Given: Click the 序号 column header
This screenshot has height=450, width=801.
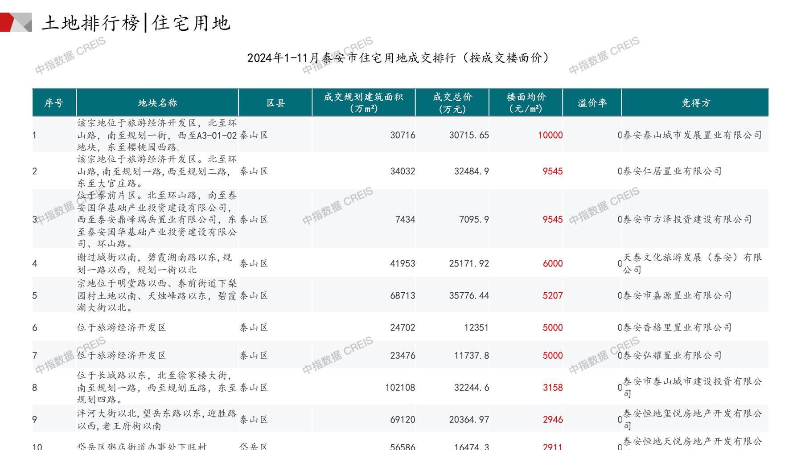Looking at the screenshot, I should pyautogui.click(x=54, y=103).
